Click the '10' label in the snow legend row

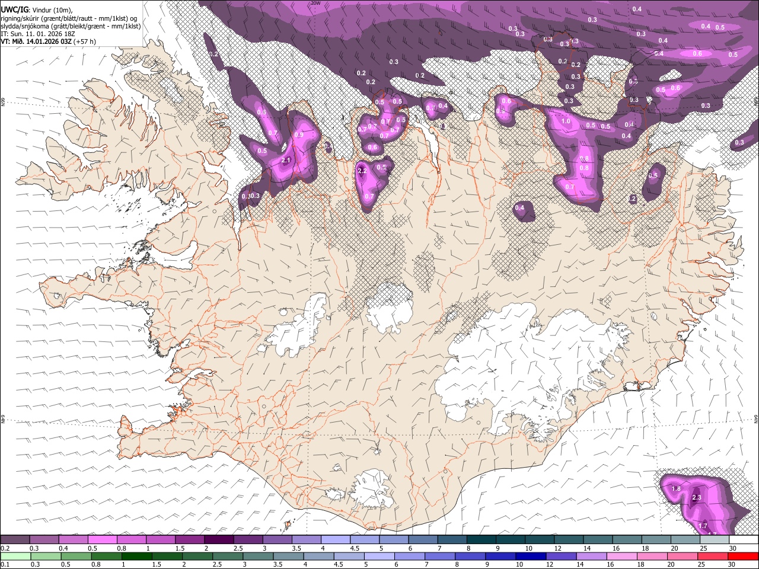click(528, 548)
